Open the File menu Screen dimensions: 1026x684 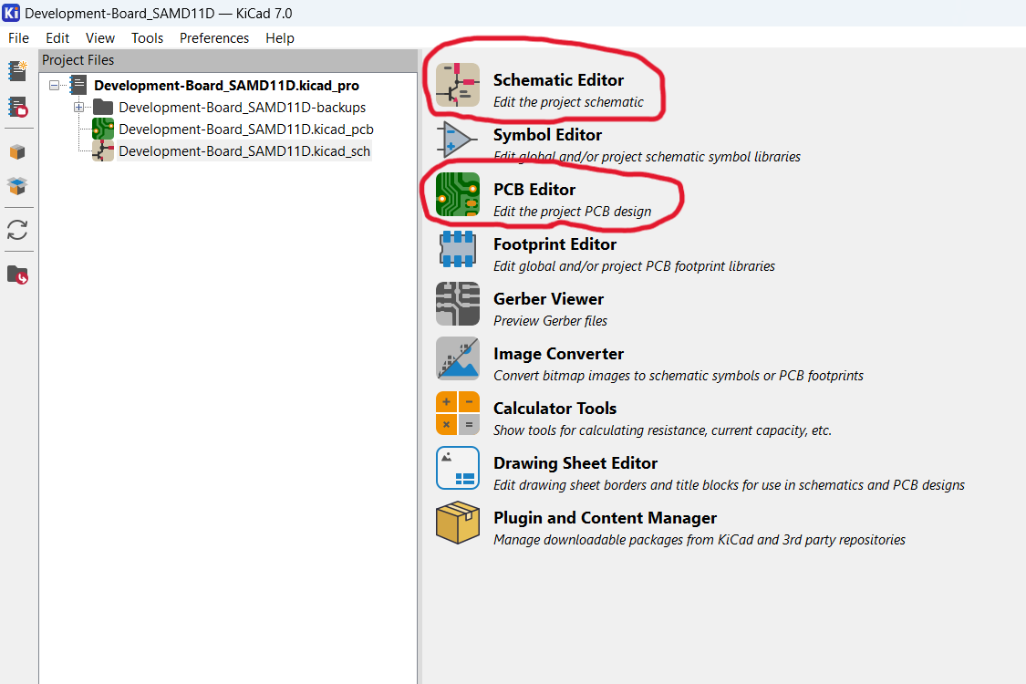(x=18, y=38)
